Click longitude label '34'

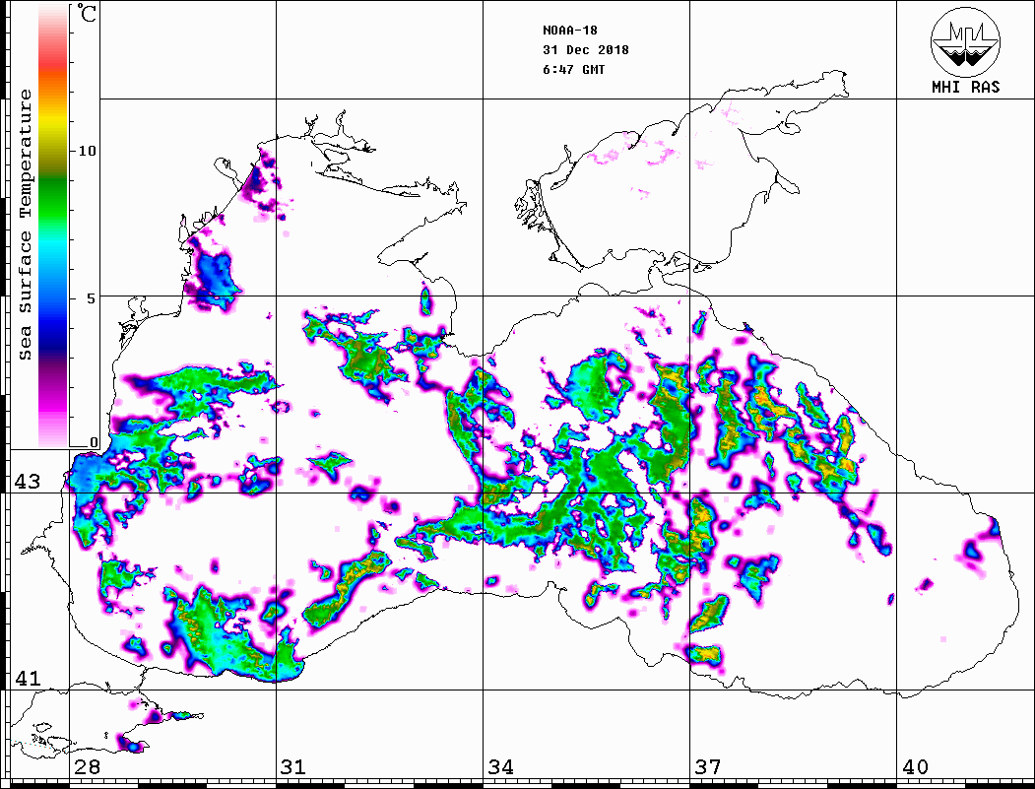pyautogui.click(x=500, y=766)
